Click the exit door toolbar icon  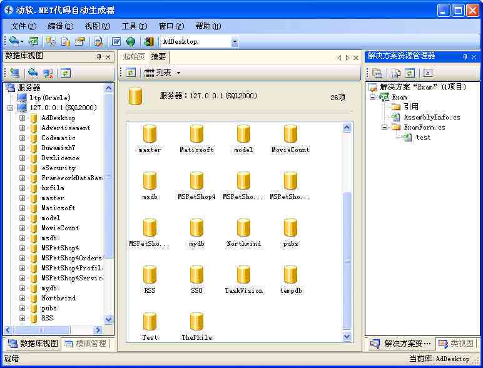[148, 41]
